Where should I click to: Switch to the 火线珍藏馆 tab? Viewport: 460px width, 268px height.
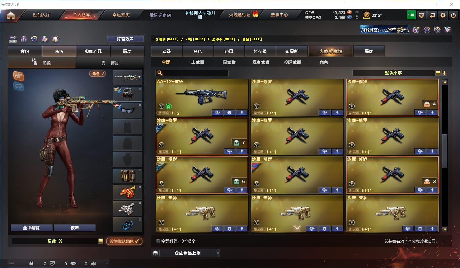[x=330, y=51]
